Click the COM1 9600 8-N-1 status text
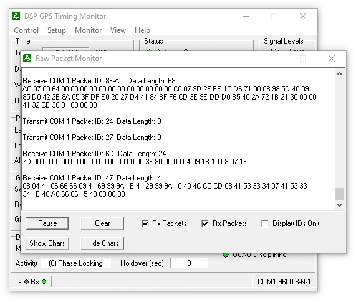356x300 pixels. click(284, 282)
